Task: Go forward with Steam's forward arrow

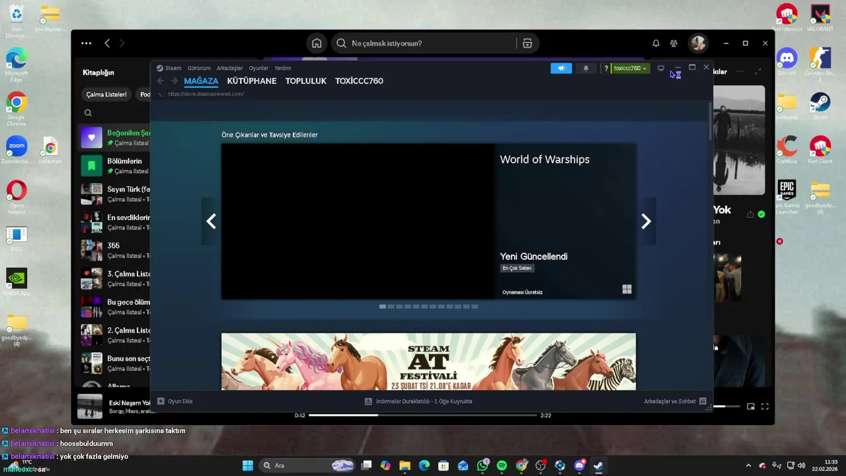Action: [x=174, y=81]
